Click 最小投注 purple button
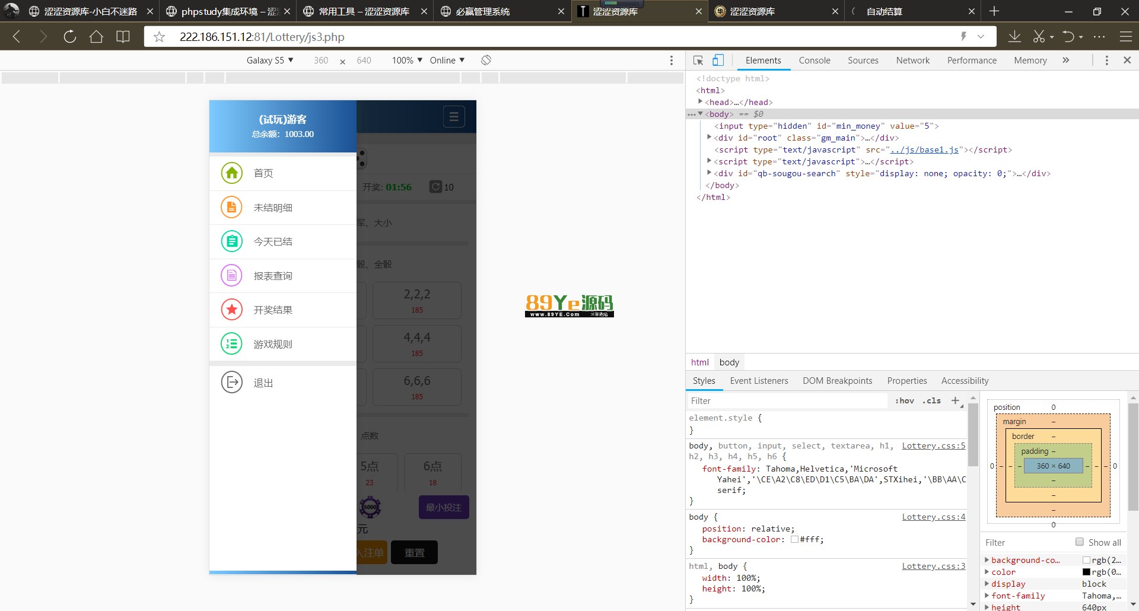The width and height of the screenshot is (1139, 611). [x=444, y=507]
